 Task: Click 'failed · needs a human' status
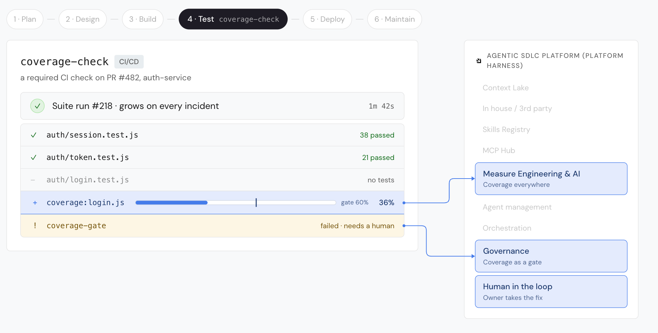(357, 226)
